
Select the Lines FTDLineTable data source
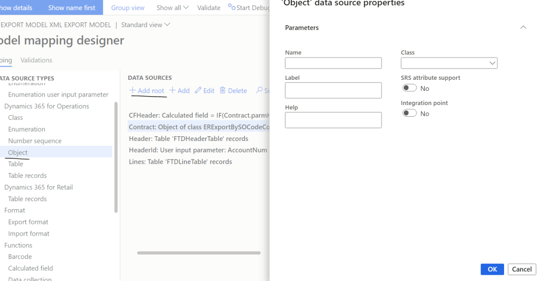(180, 162)
